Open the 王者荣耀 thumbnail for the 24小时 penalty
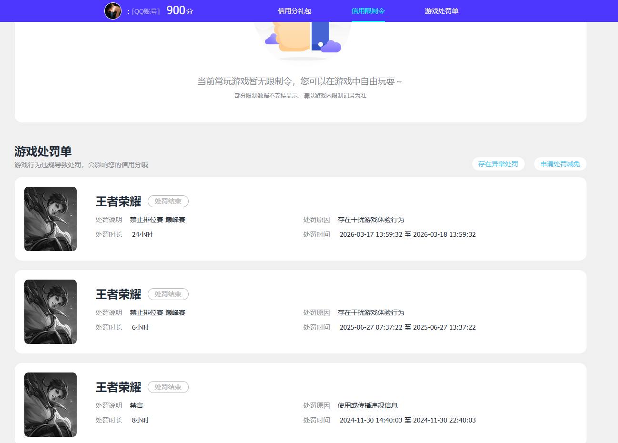The width and height of the screenshot is (618, 443). tap(51, 219)
